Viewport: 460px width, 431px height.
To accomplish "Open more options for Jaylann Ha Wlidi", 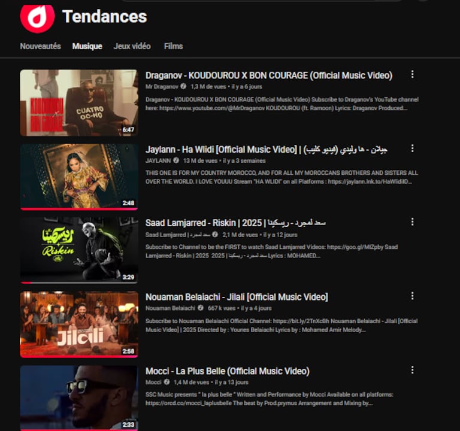I will 412,148.
